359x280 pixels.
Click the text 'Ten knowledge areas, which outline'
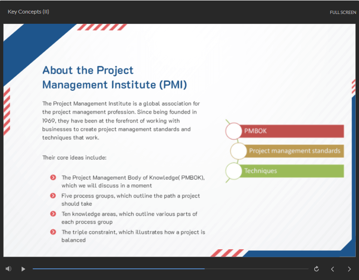tap(109, 214)
